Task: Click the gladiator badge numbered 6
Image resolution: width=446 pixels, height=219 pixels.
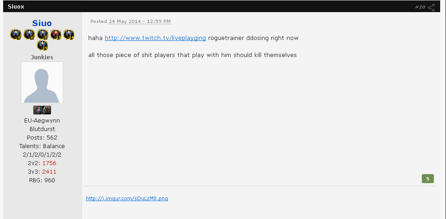Action: 29,35
